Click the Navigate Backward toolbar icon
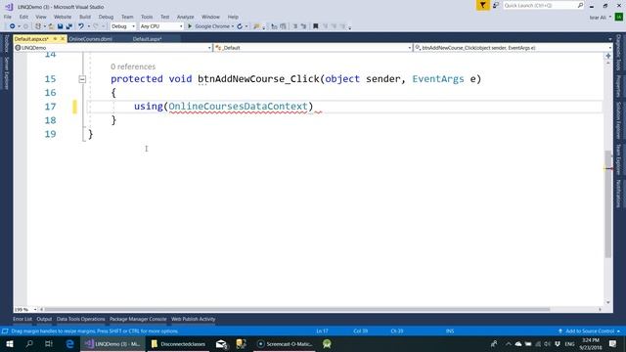Screen dimensions: 626x352 point(13,26)
